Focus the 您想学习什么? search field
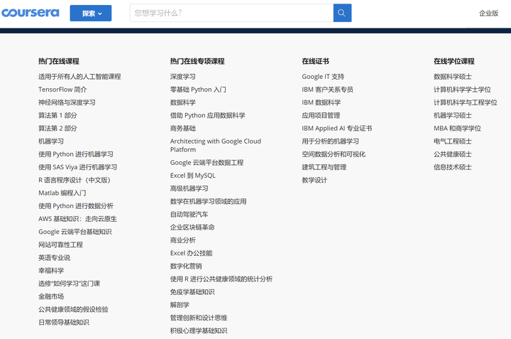 coord(231,13)
